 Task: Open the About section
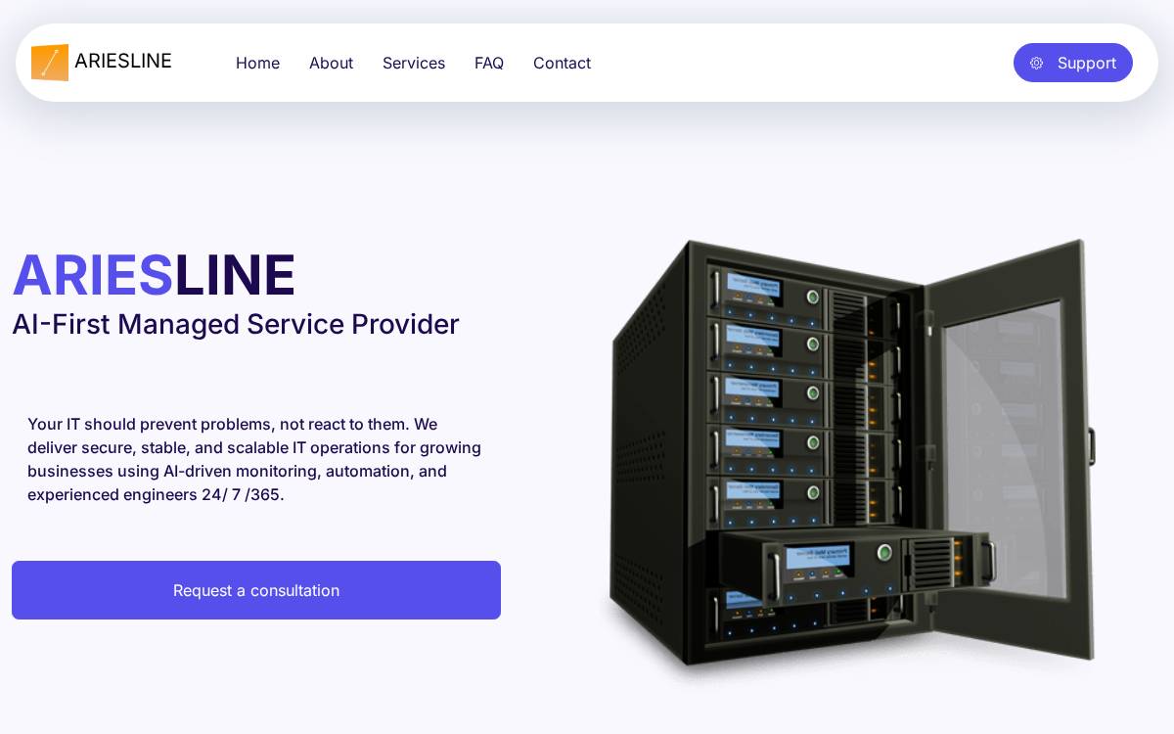[x=331, y=63]
